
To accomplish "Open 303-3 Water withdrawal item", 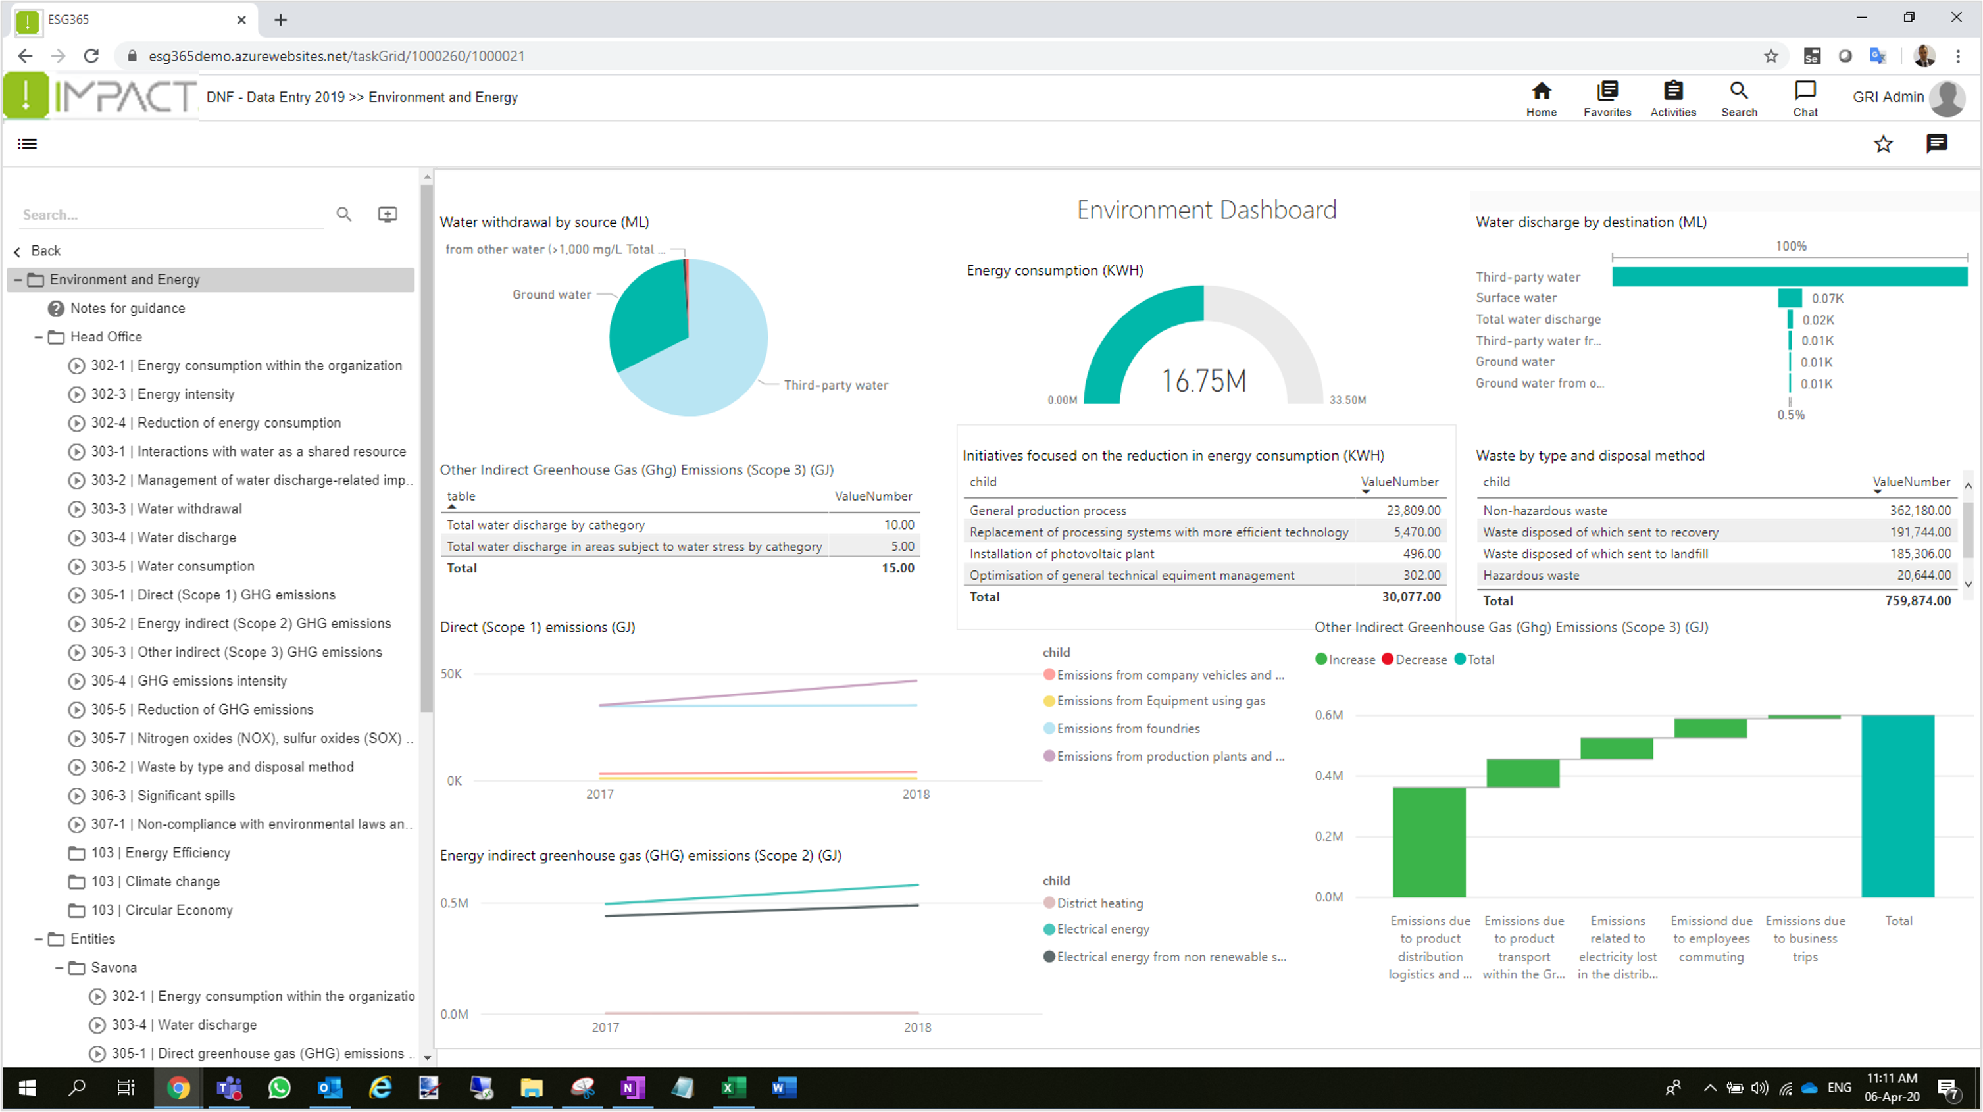I will pos(189,509).
